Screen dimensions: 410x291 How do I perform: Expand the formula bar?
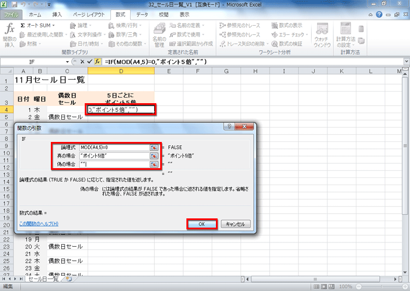pos(406,62)
